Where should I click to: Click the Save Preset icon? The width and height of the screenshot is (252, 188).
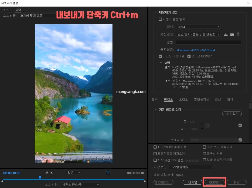click(x=226, y=34)
